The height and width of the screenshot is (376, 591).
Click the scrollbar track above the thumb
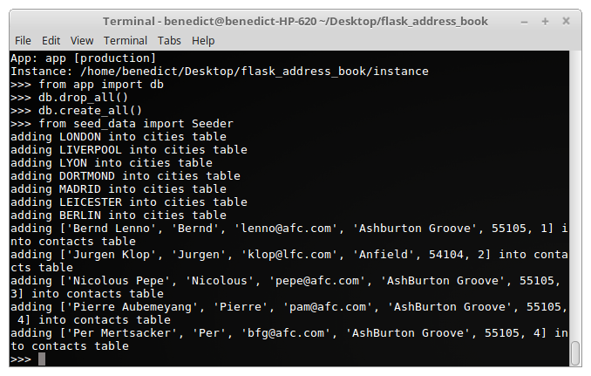(575, 196)
